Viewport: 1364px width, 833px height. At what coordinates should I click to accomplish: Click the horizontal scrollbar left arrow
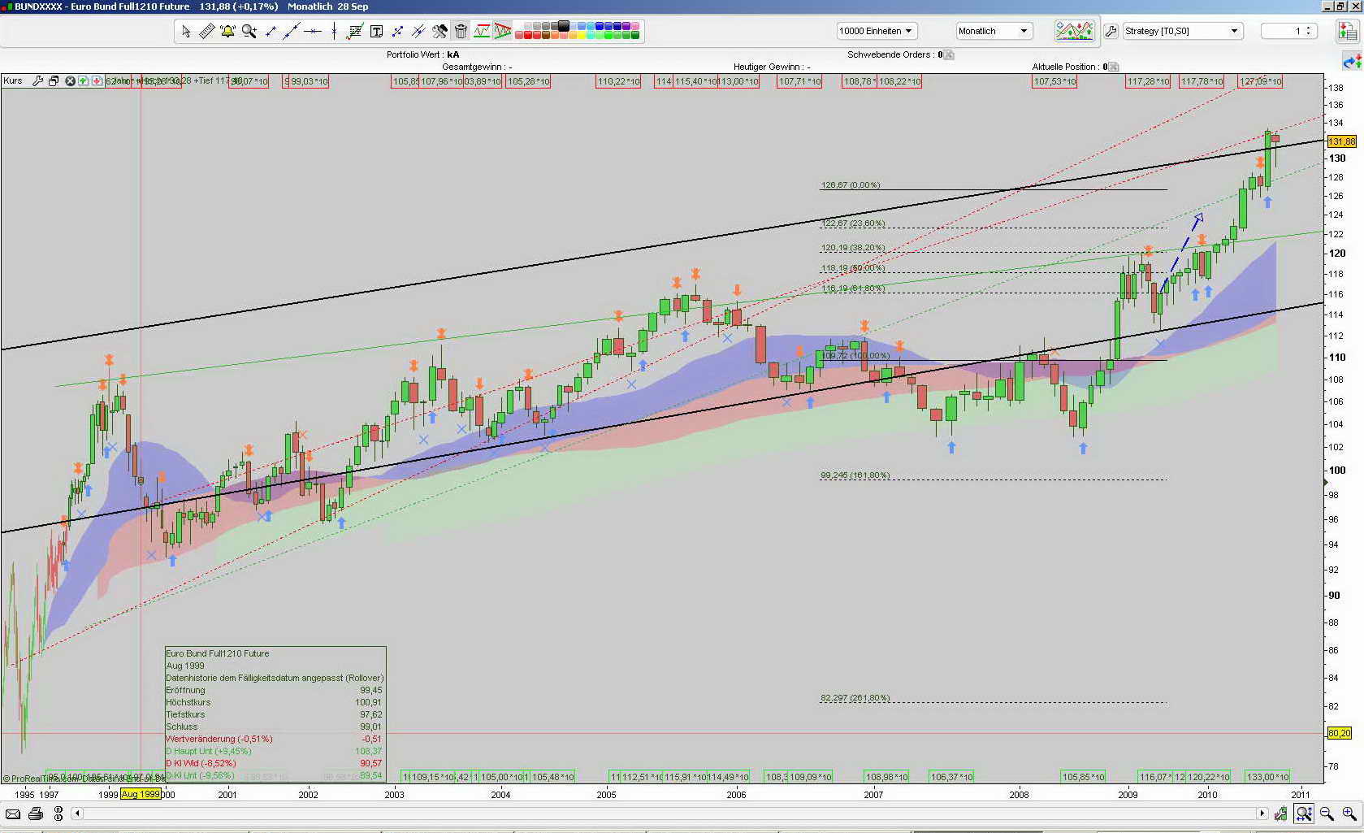pyautogui.click(x=77, y=813)
